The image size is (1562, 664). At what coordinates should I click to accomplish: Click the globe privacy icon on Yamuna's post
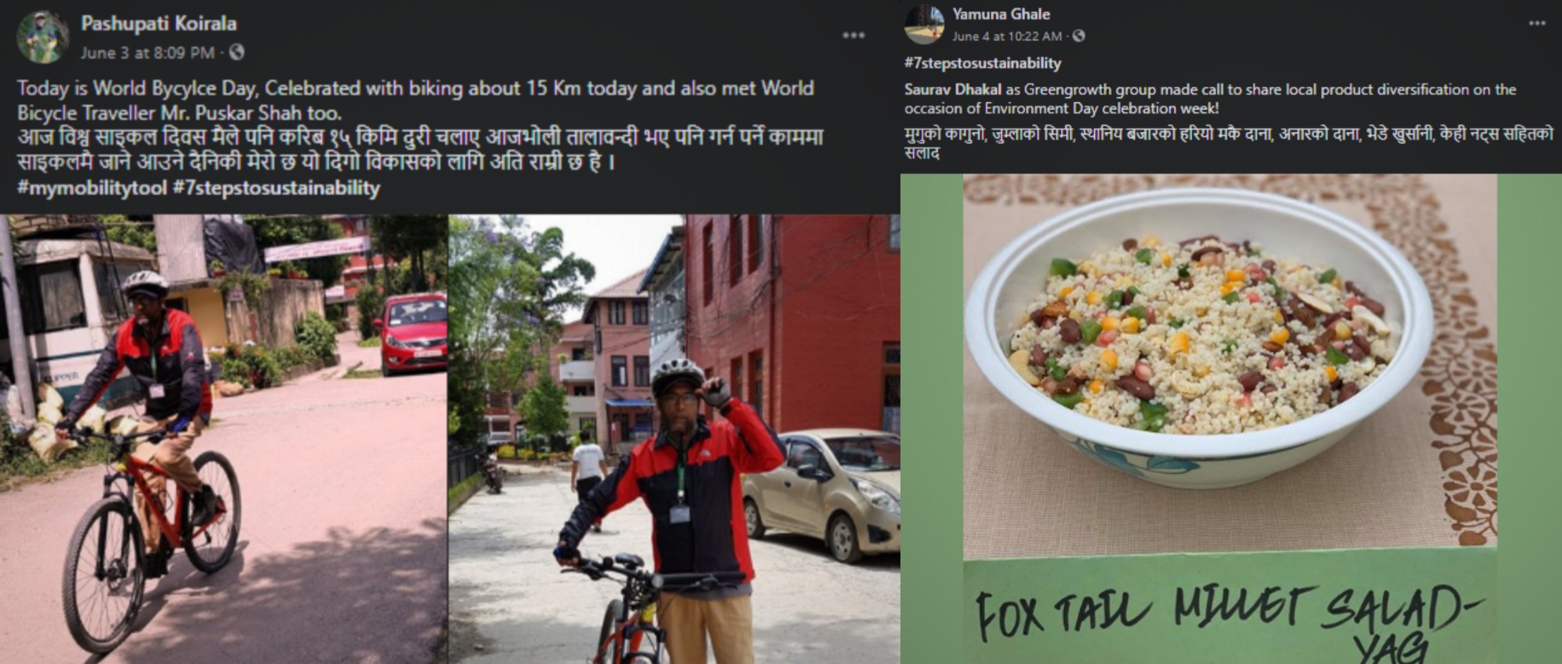point(1078,36)
